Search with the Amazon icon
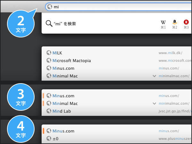192x144 pixels. coord(175,22)
